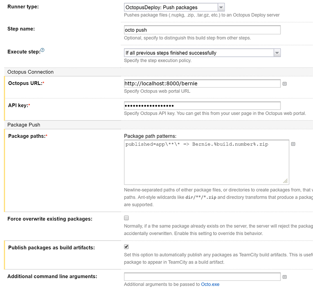Click the Execute step help icon
Screen dimensions: 313x295
43,50
